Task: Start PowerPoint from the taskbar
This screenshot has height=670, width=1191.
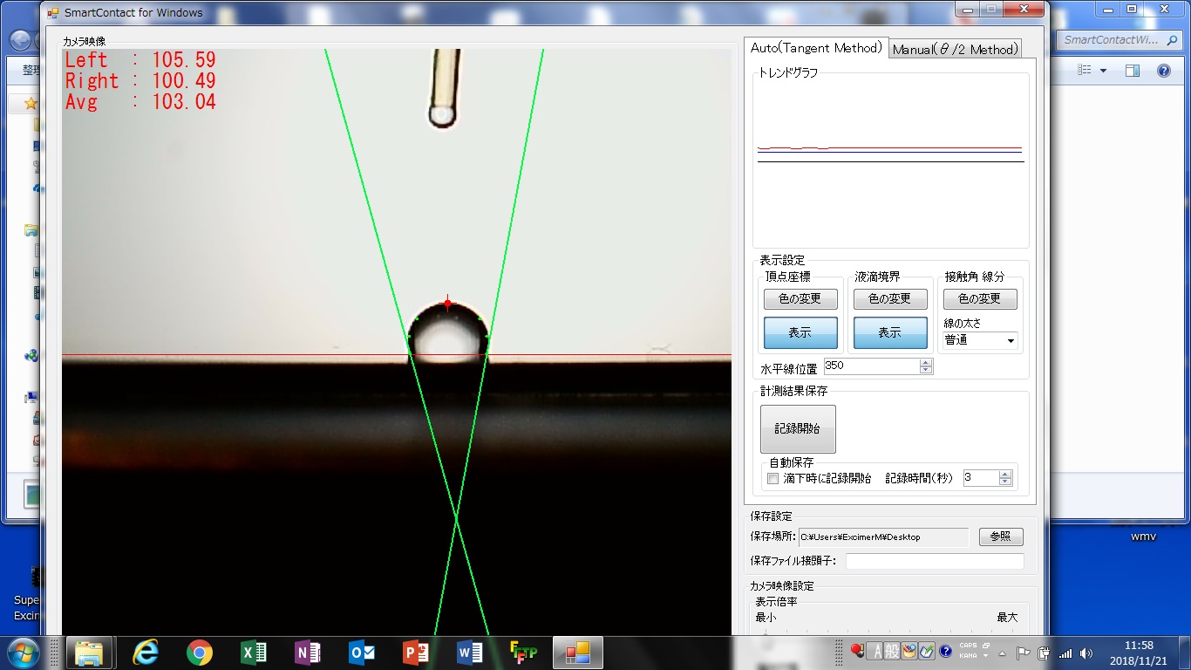Action: click(x=417, y=652)
